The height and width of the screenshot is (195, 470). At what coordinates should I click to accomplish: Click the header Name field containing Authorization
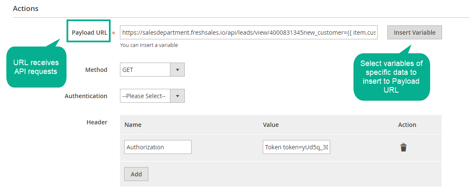(158, 147)
